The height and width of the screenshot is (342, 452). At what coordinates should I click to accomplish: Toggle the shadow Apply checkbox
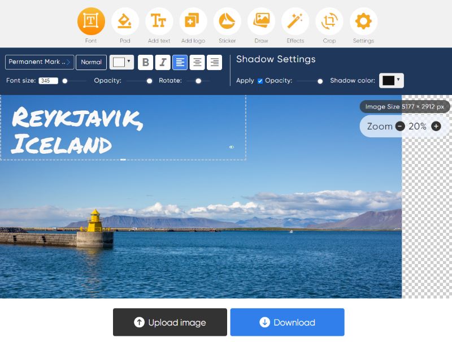click(260, 81)
